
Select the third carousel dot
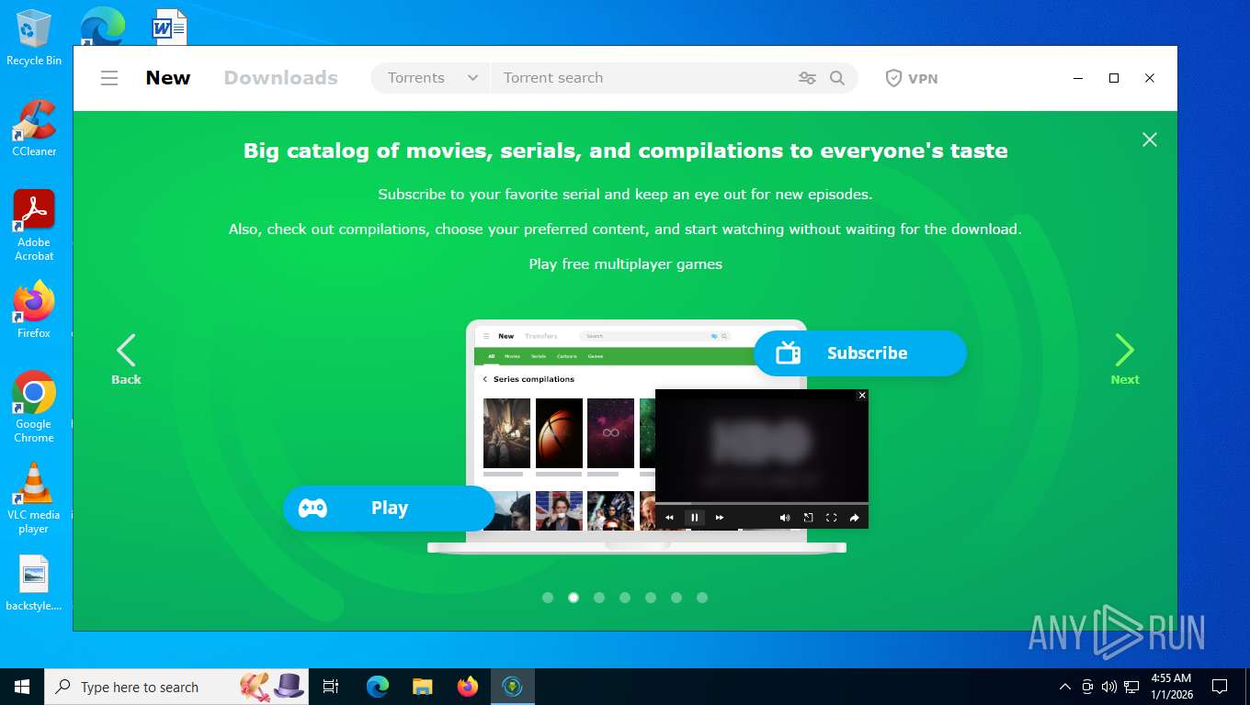click(599, 598)
